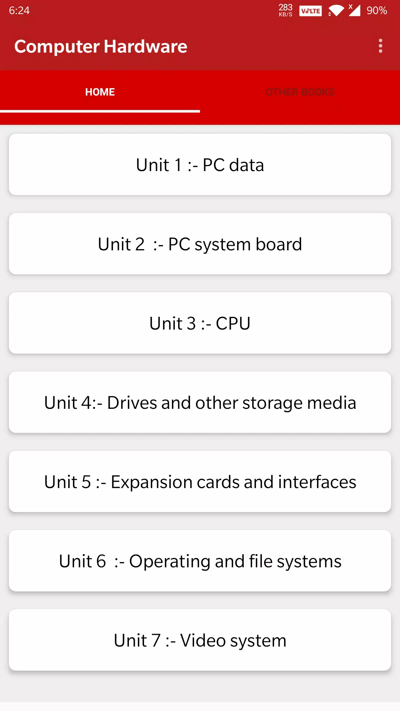Viewport: 400px width, 711px height.
Task: Open Unit 4 Drives and other storage media
Action: coord(200,402)
